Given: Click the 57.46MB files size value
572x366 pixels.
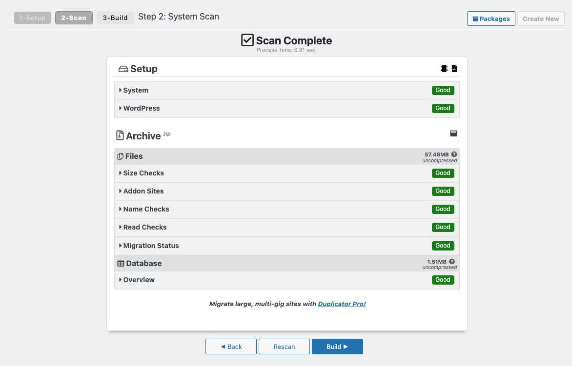Looking at the screenshot, I should point(437,154).
